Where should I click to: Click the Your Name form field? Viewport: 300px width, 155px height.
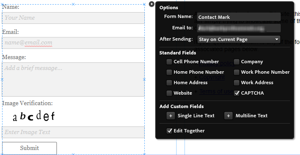point(73,18)
